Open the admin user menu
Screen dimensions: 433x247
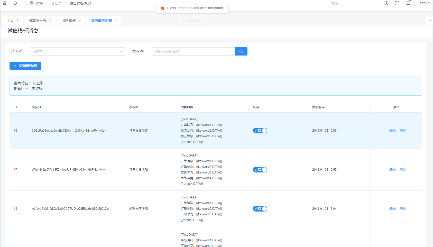[x=425, y=3]
